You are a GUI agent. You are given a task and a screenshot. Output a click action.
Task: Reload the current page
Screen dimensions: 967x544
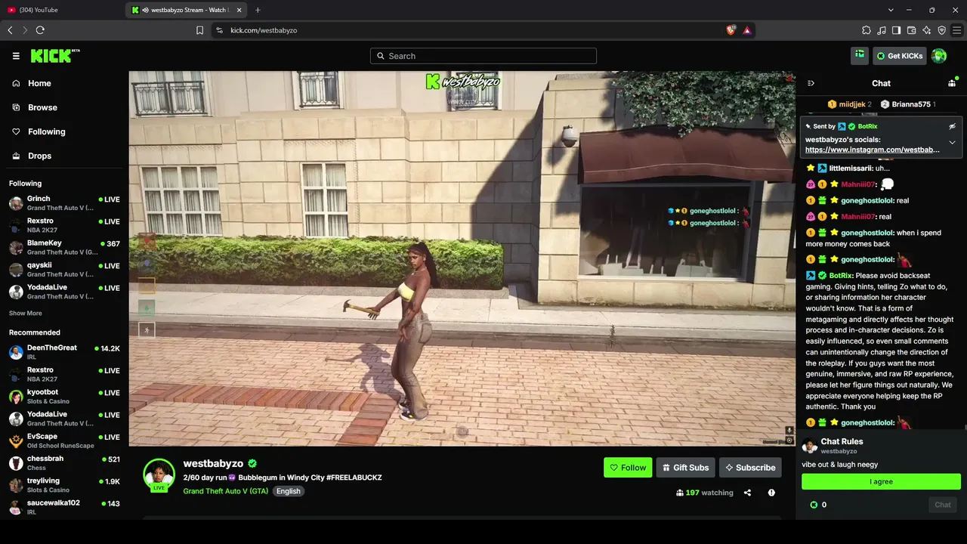[x=40, y=30]
